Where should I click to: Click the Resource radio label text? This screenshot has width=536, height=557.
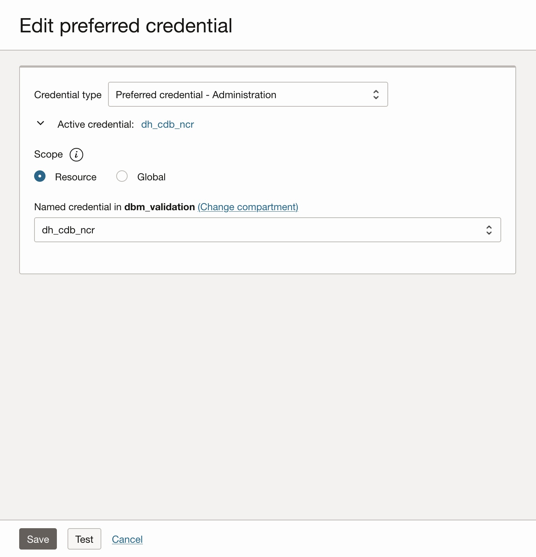click(75, 177)
